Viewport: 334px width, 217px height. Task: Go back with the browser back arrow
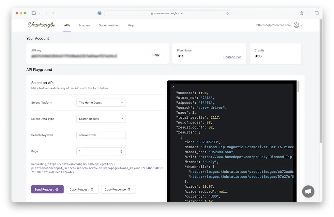(46, 13)
